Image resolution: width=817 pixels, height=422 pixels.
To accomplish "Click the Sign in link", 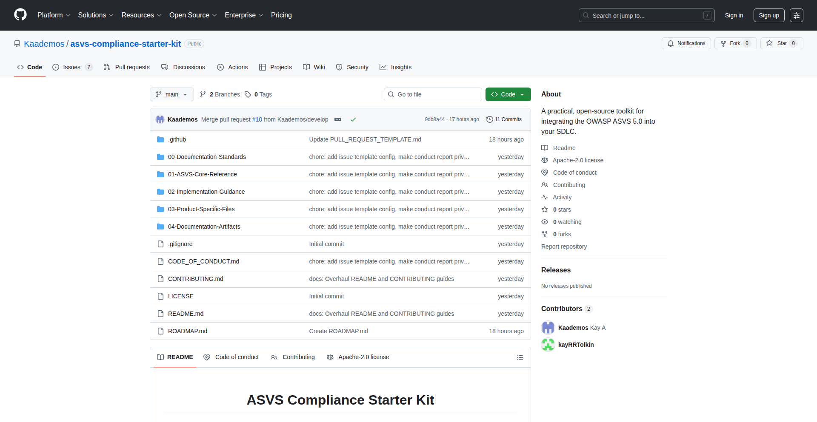I will 734,15.
